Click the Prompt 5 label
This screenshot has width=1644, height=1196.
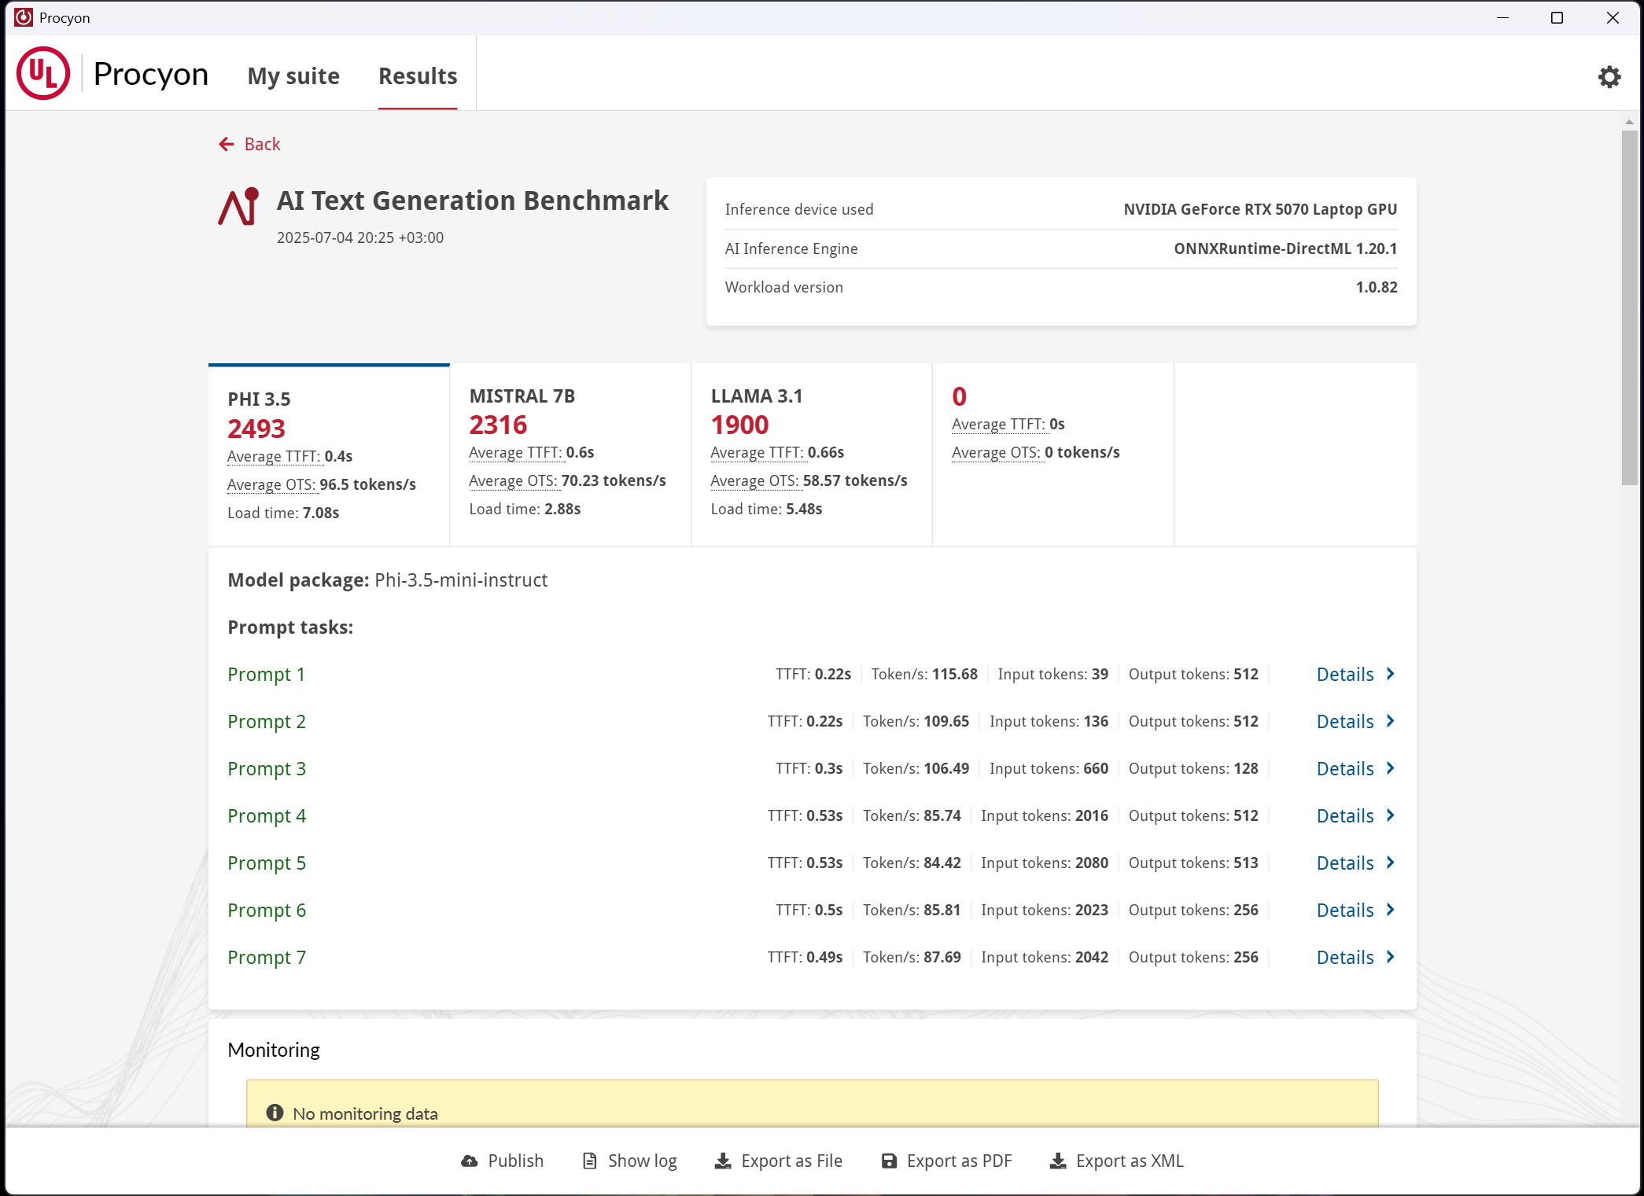click(x=267, y=863)
